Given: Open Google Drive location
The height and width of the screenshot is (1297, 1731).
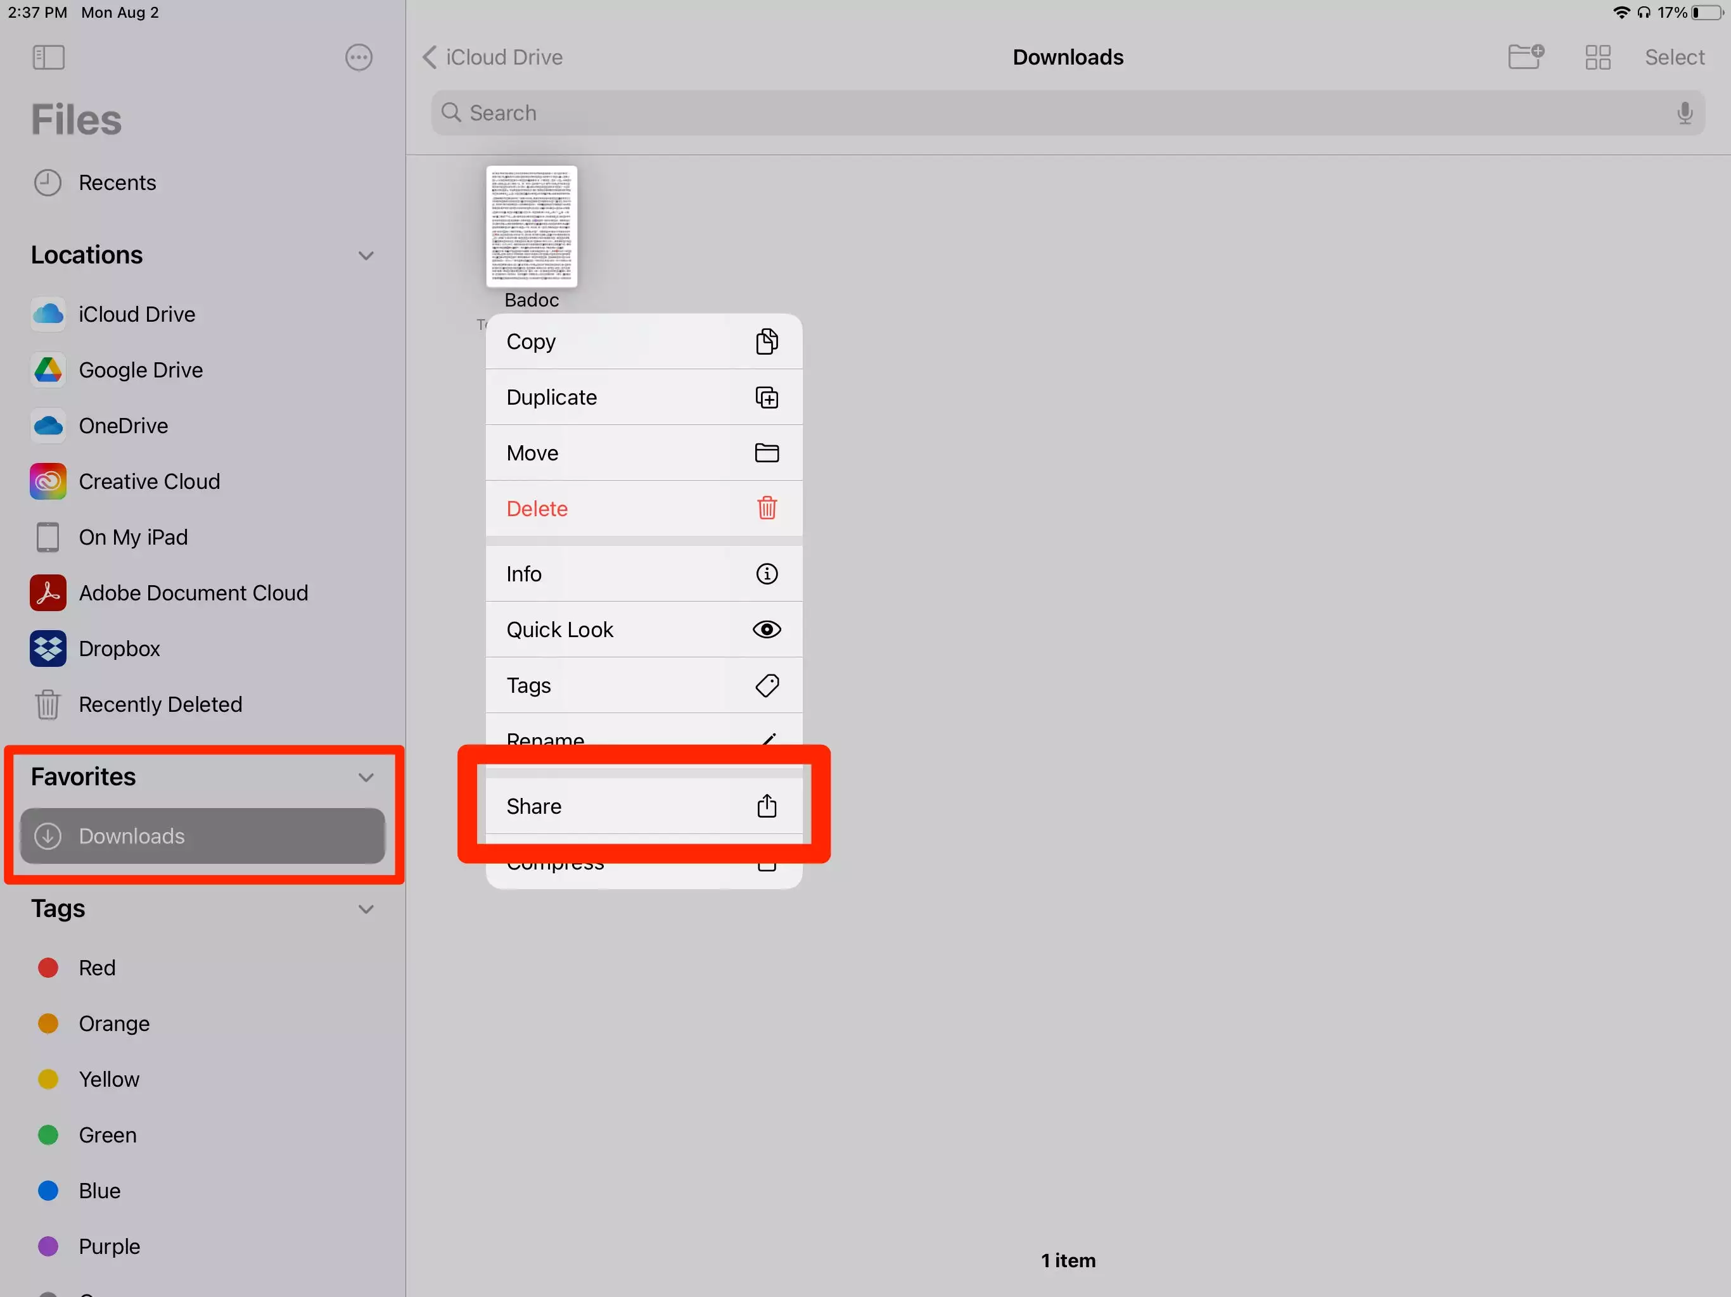Looking at the screenshot, I should [140, 370].
